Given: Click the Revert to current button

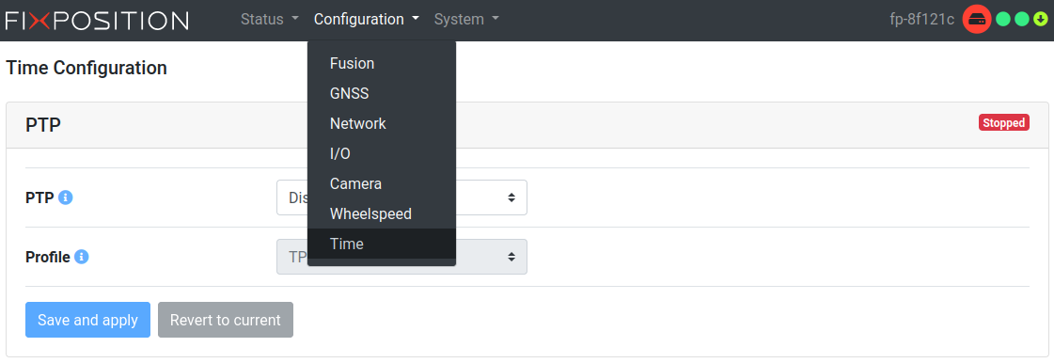Looking at the screenshot, I should coord(225,320).
